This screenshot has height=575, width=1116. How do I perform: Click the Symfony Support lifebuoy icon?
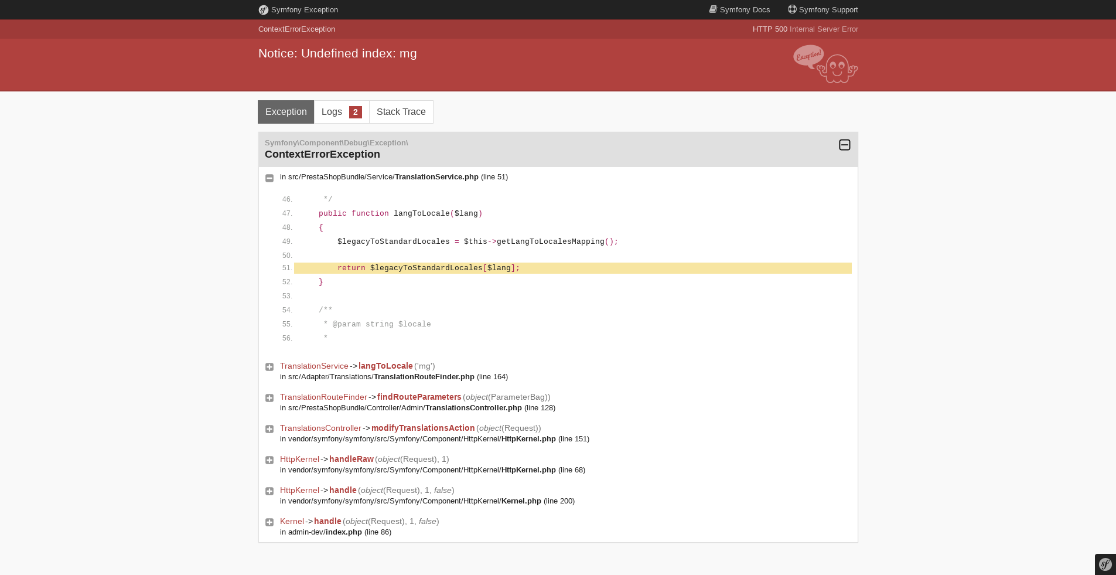click(x=792, y=9)
